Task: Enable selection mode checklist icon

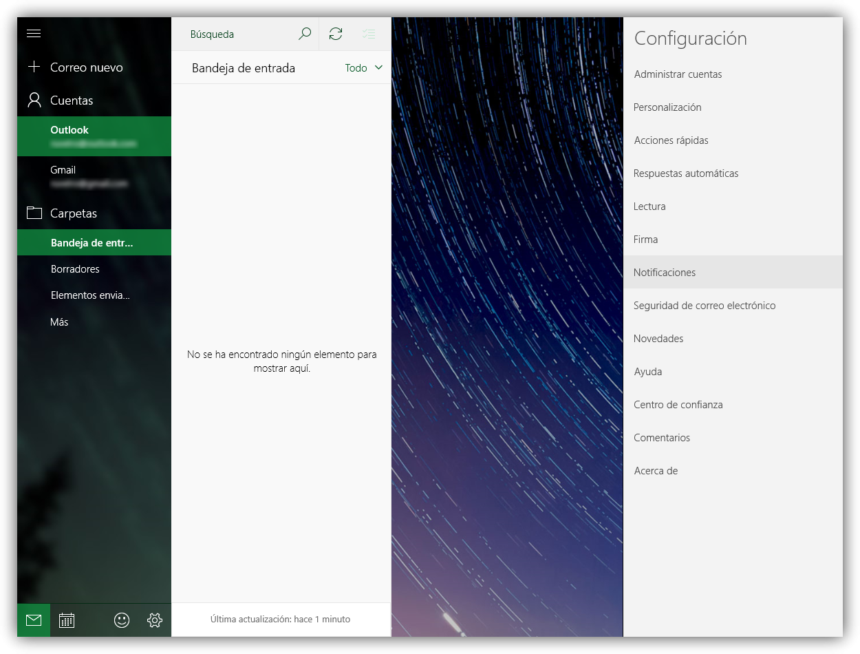Action: click(369, 34)
